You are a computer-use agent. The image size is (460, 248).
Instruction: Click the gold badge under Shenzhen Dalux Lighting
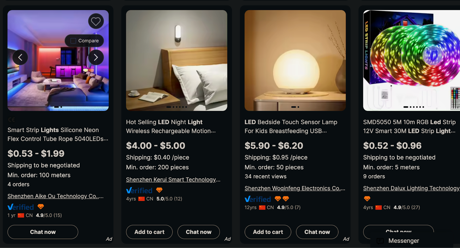click(x=367, y=198)
